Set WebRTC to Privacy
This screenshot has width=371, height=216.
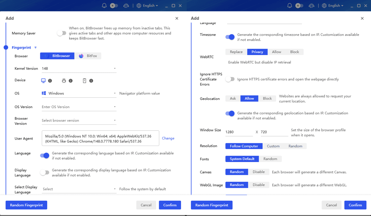[257, 52]
